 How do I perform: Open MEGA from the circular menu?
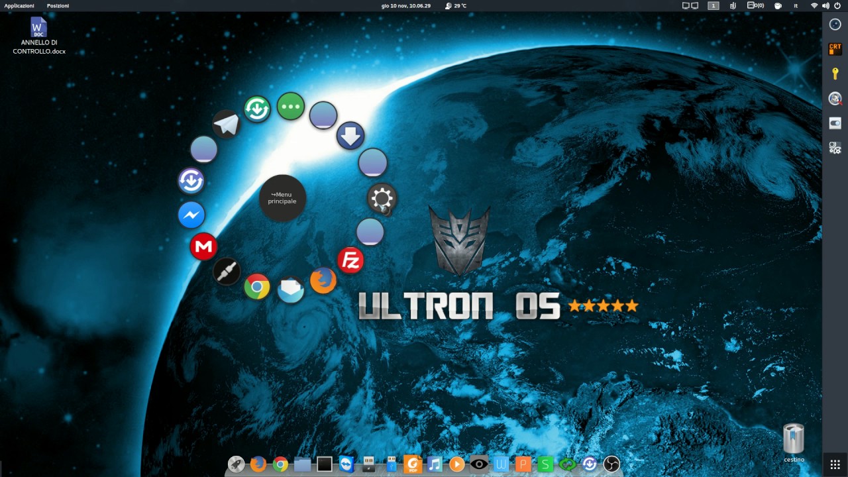[x=203, y=246]
